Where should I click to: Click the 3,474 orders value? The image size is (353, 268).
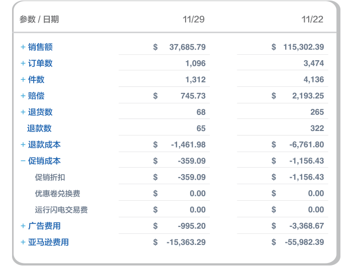pyautogui.click(x=314, y=63)
